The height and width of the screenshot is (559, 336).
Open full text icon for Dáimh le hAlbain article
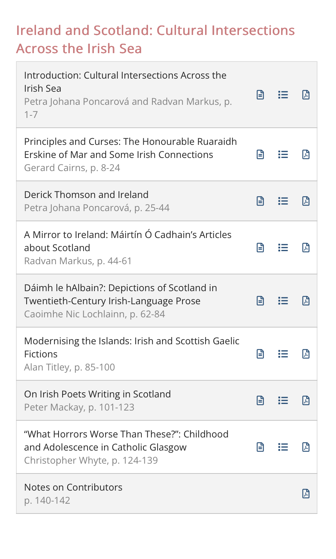click(x=260, y=301)
